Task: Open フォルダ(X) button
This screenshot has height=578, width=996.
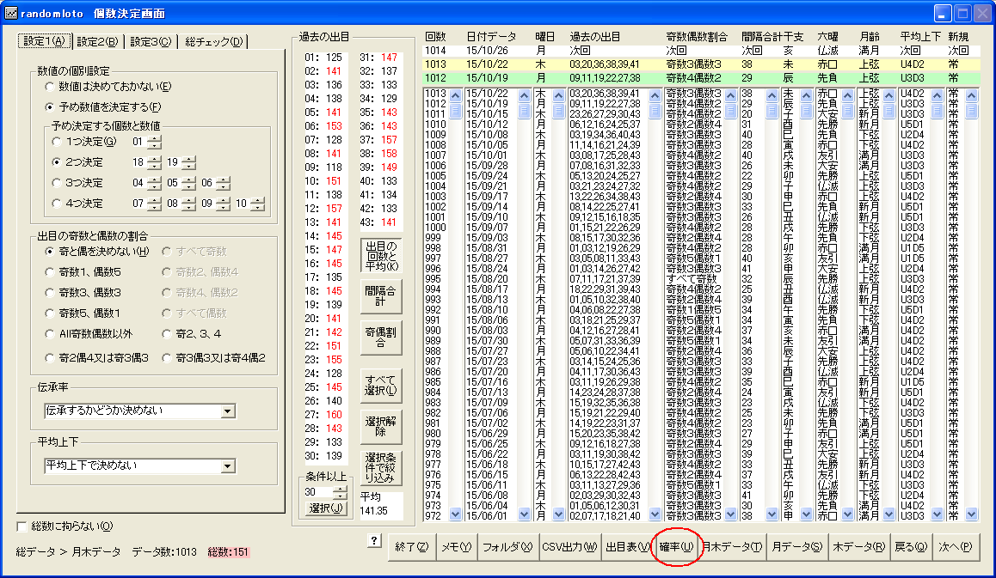Action: click(x=507, y=547)
